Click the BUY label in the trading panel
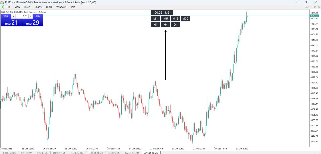This screenshot has height=154, width=321. [38, 16]
